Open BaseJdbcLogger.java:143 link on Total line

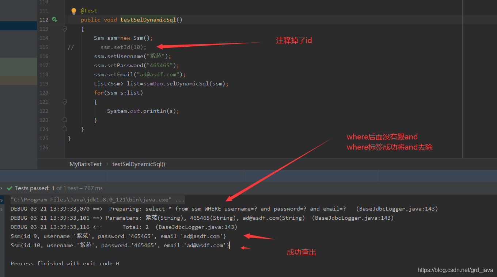196,227
